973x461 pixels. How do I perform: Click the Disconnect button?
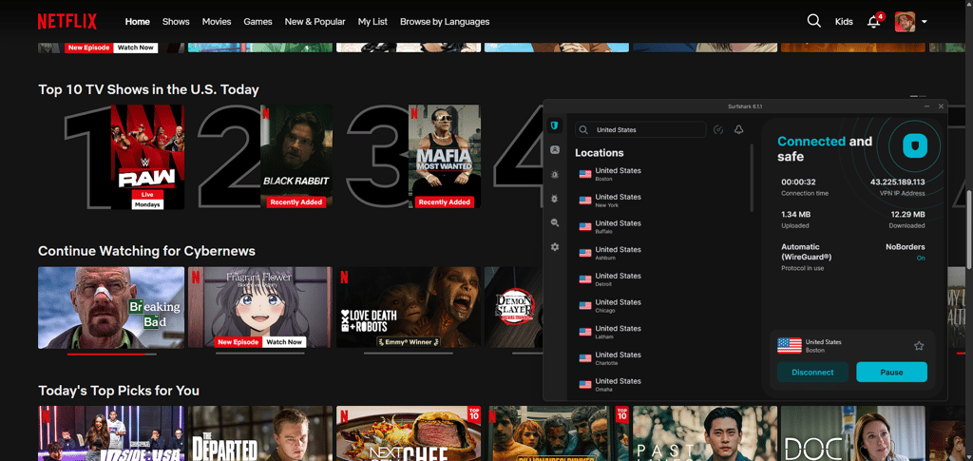(813, 373)
